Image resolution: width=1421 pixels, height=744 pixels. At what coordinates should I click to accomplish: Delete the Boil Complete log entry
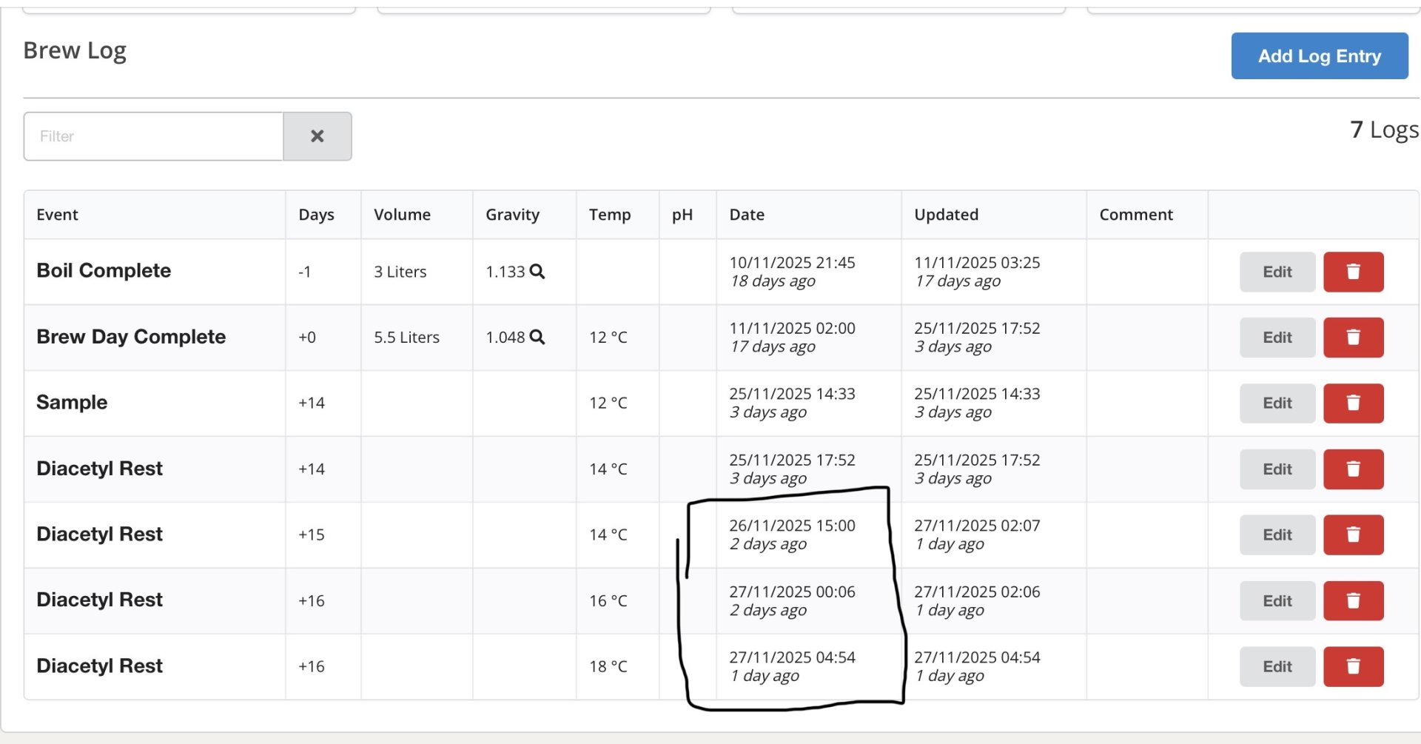[1353, 272]
